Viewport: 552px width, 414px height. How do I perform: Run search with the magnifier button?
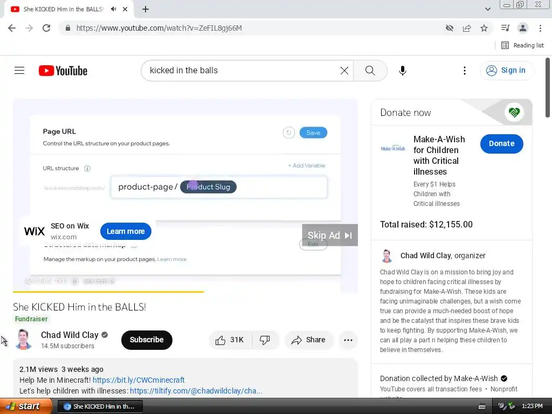coord(370,71)
